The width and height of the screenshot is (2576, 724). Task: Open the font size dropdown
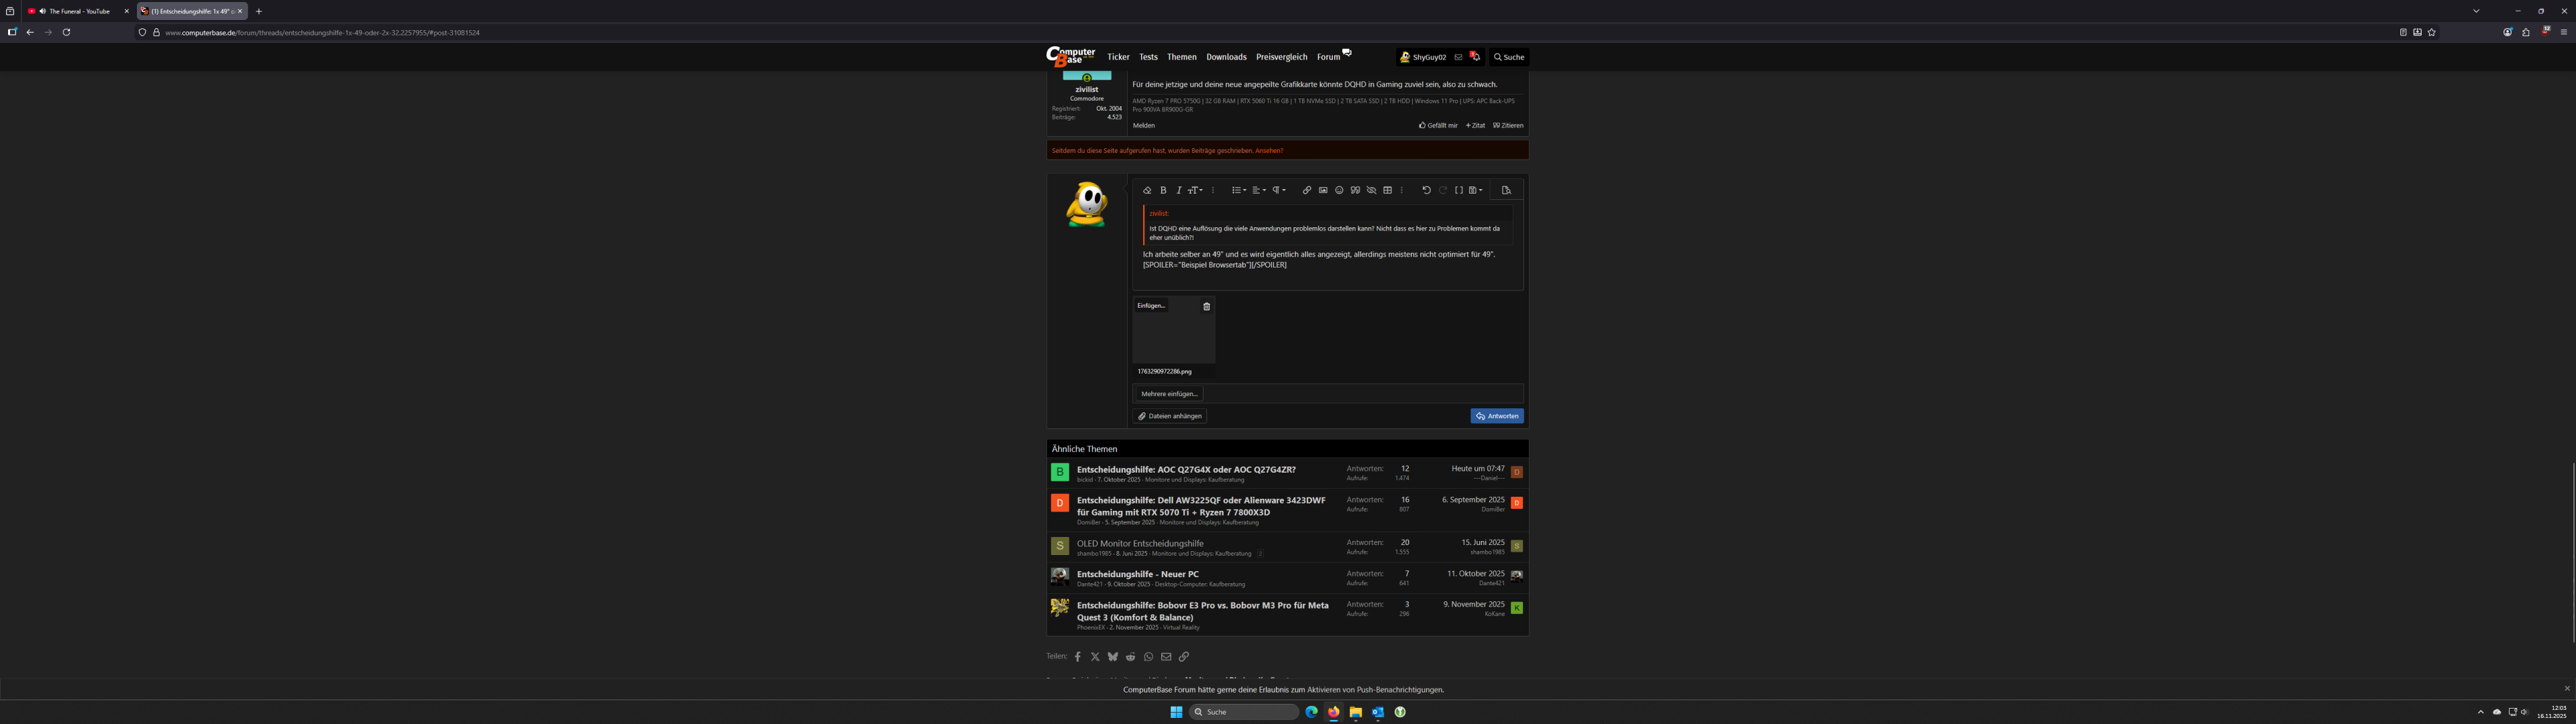pyautogui.click(x=1195, y=190)
